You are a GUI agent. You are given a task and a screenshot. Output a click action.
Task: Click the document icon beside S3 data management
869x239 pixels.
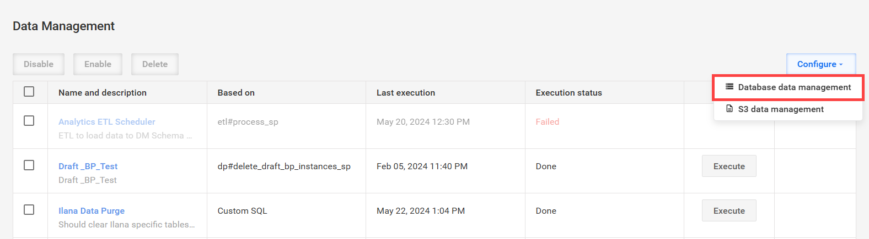pyautogui.click(x=729, y=109)
